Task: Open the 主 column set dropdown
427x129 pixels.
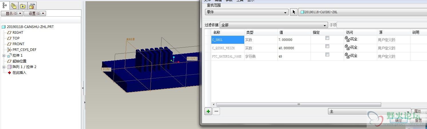Action: tap(370, 112)
